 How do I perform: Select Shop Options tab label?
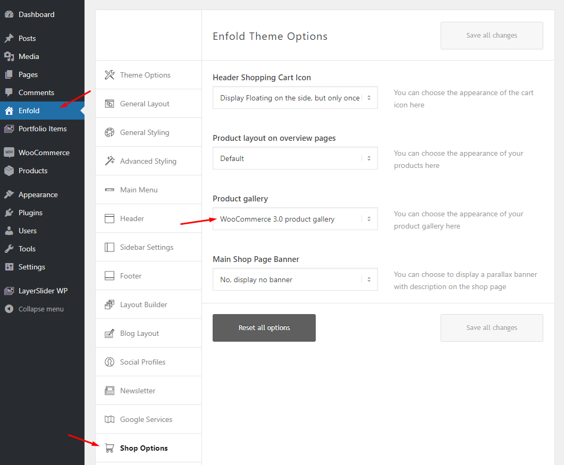click(144, 448)
